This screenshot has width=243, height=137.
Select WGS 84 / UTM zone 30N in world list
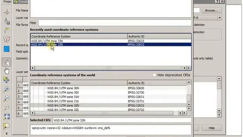tap(63, 88)
